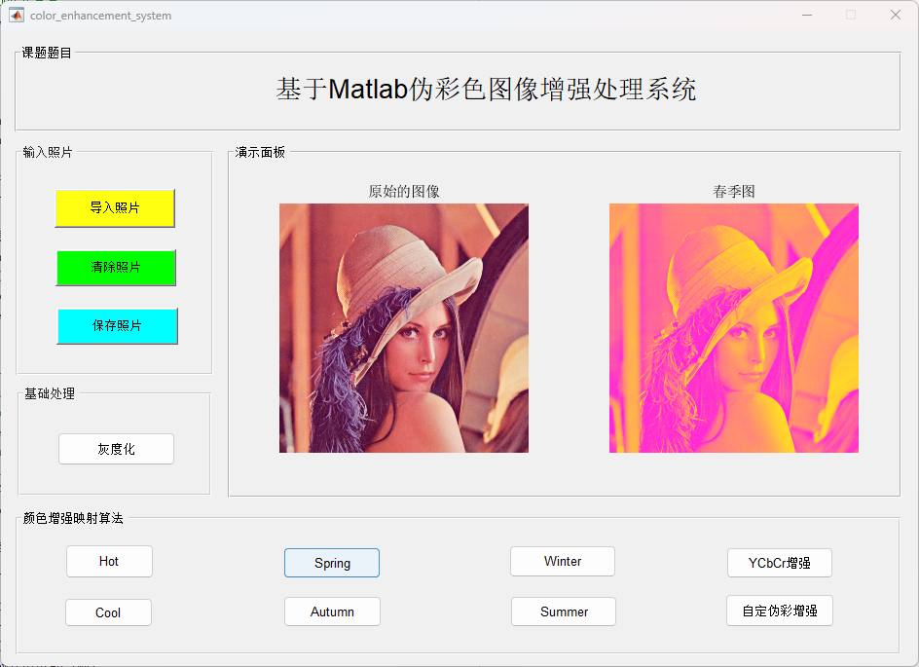919x667 pixels.
Task: Run the YCbCr增强 enhancement
Action: click(x=779, y=563)
